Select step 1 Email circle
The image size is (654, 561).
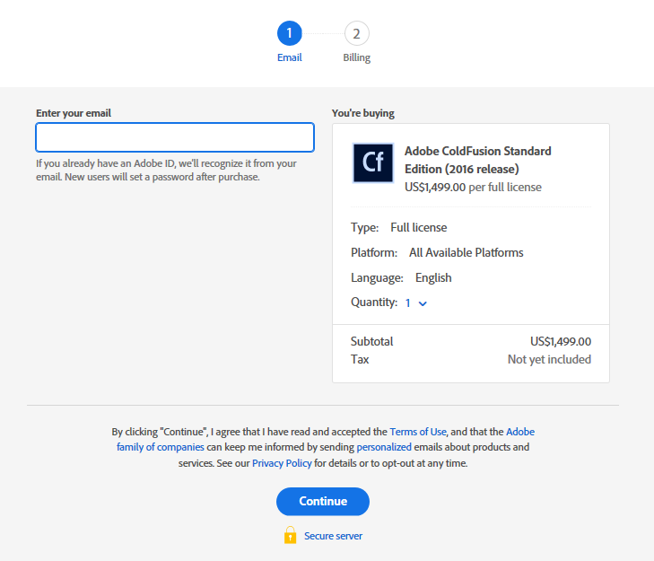pos(290,33)
